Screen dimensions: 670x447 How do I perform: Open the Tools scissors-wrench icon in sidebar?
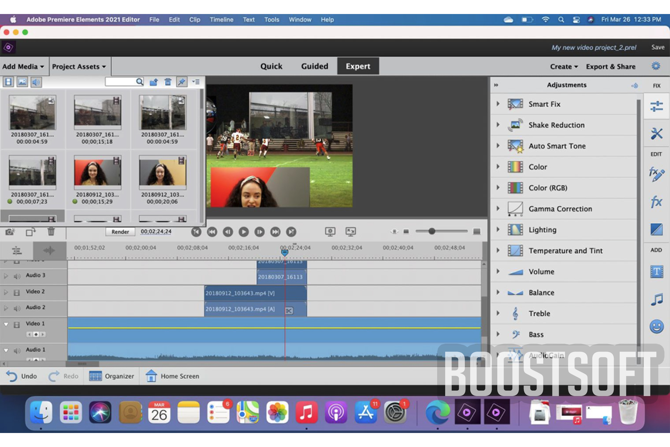(x=656, y=134)
